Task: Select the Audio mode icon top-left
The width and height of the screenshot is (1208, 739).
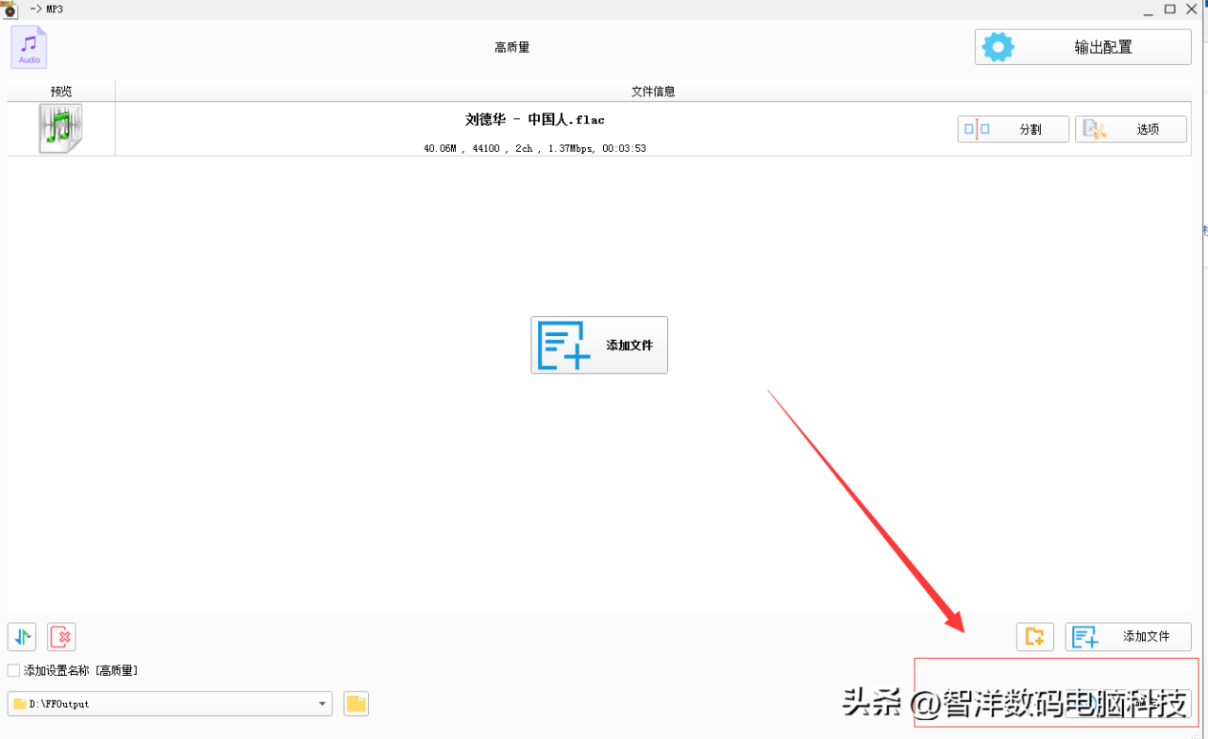Action: 28,46
